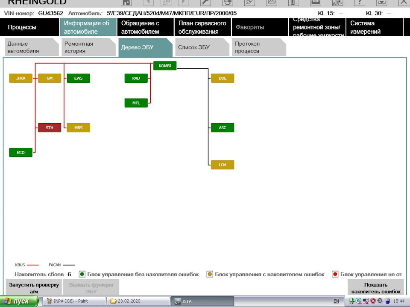Viewport: 410px width, 307px height.
Task: Select the DDE control unit node
Action: [x=223, y=78]
